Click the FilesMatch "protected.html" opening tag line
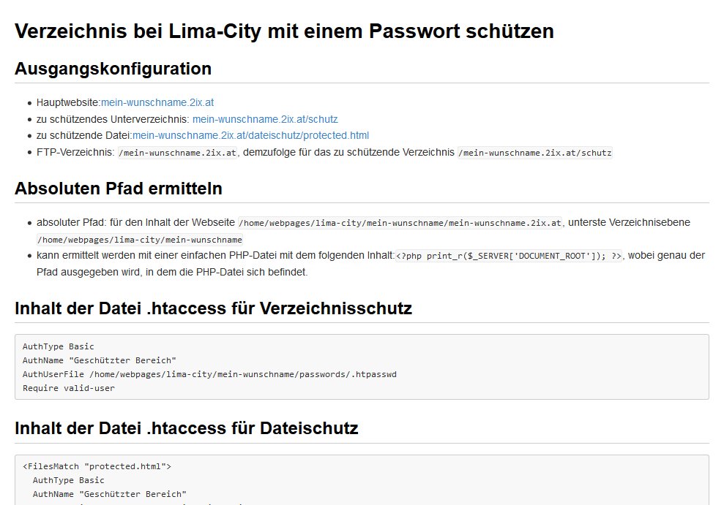The image size is (724, 505). click(97, 466)
